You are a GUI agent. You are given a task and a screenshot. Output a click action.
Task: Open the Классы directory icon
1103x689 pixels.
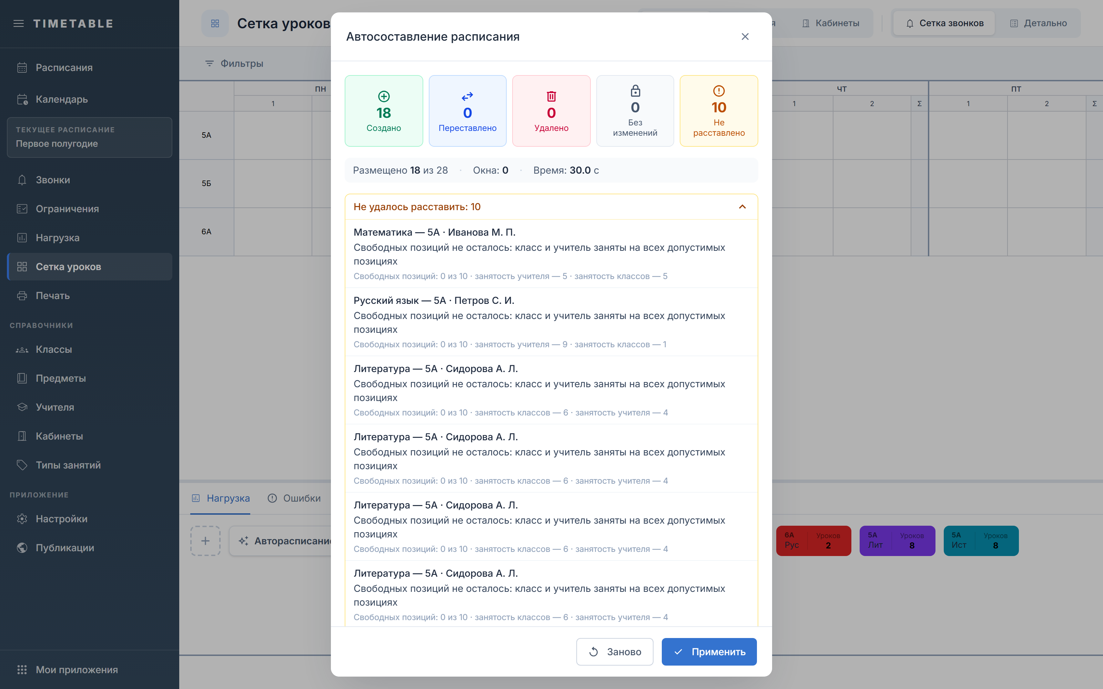[22, 350]
